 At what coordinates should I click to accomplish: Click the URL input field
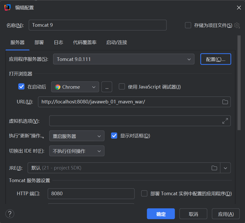[134, 102]
